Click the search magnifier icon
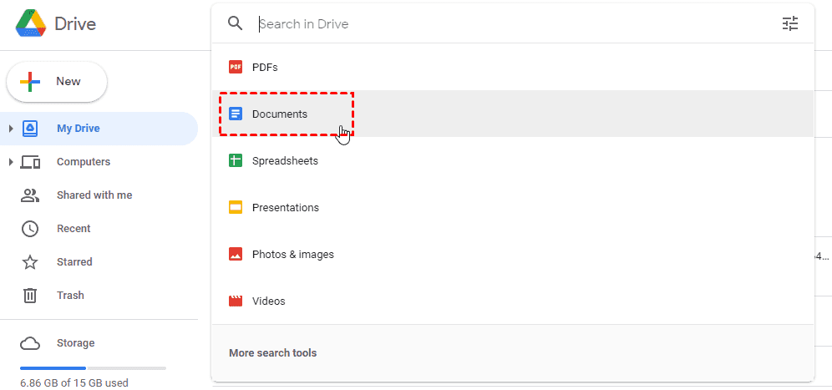 click(x=236, y=24)
